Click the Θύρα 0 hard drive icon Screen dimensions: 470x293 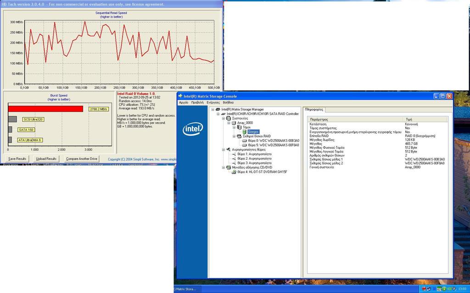(245, 141)
